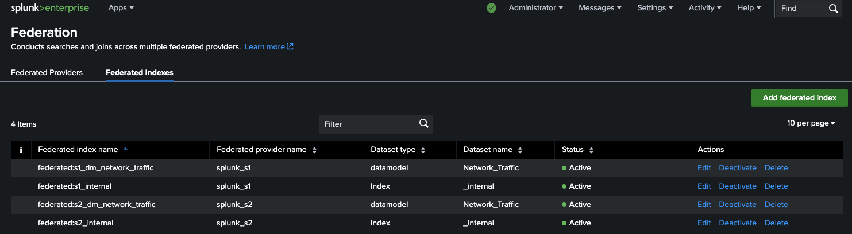Deactivate federated:s1_internal index
Viewport: 852px width, 234px height.
(x=738, y=186)
